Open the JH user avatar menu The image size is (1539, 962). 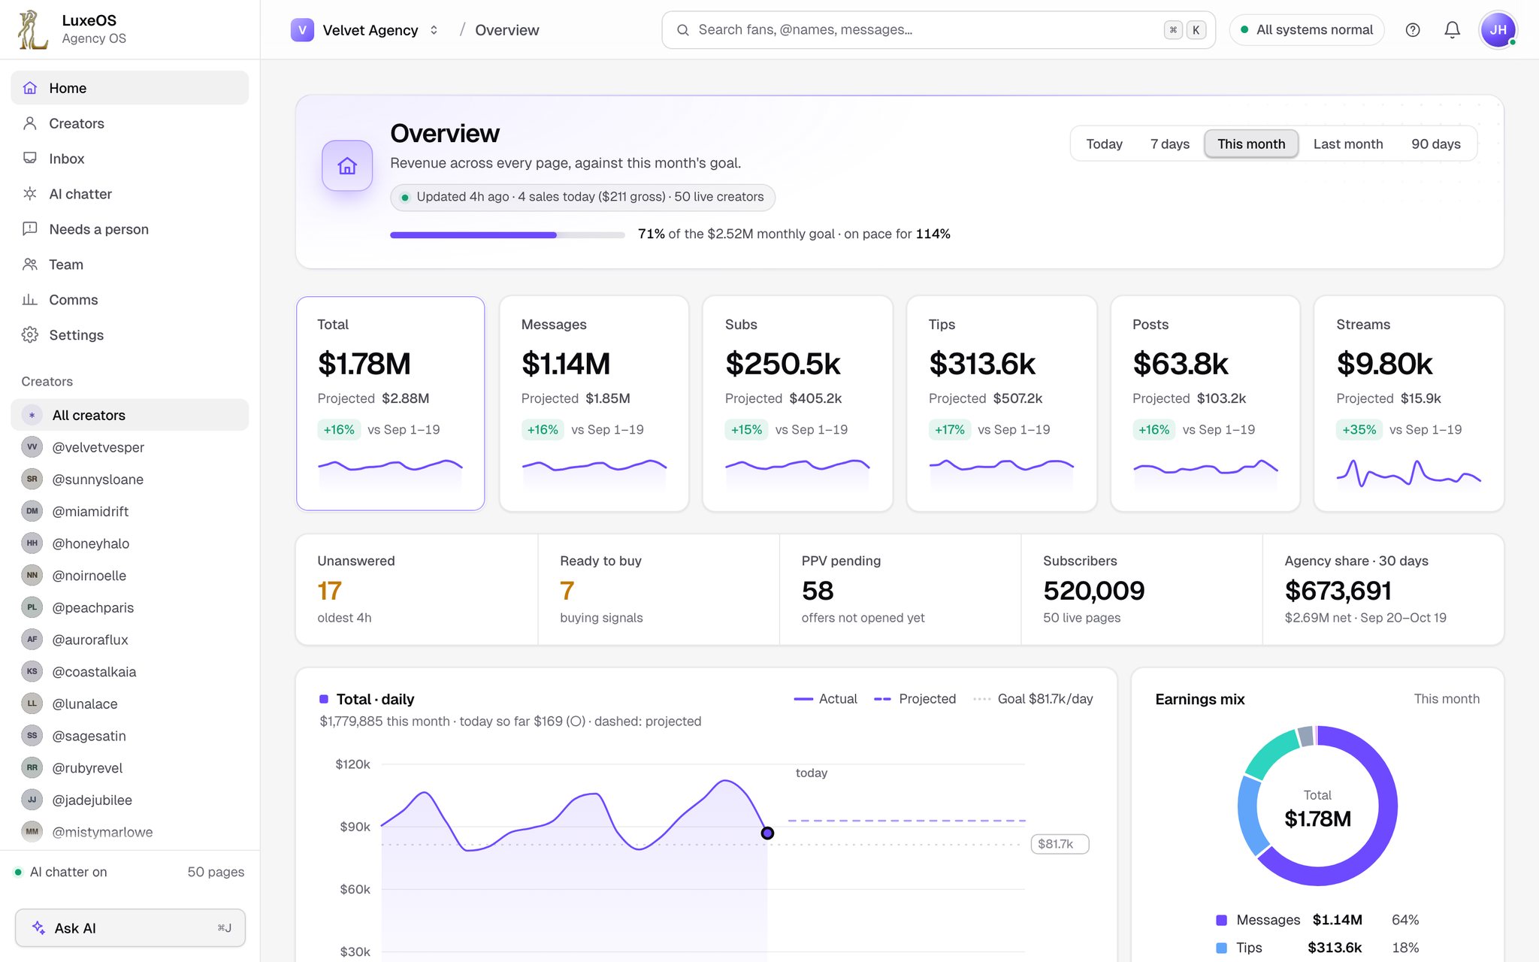(x=1498, y=30)
